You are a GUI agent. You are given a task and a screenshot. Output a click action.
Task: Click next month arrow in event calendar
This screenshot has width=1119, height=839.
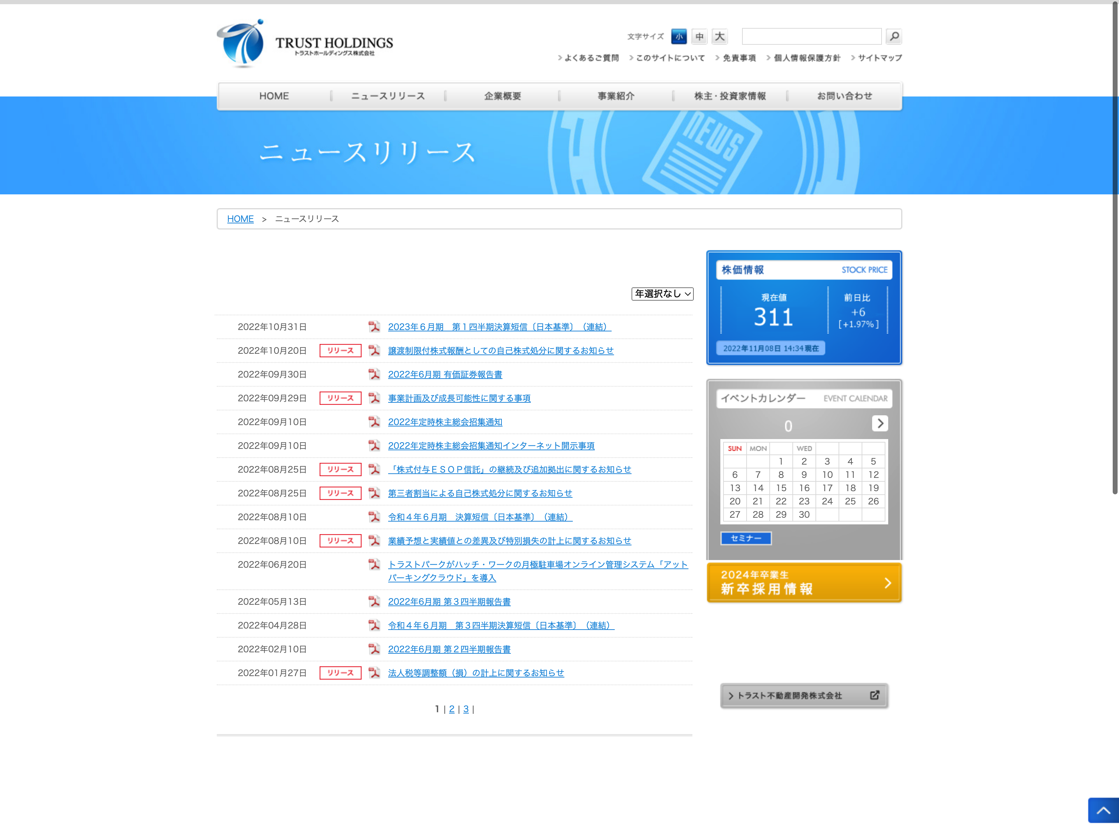click(x=880, y=423)
